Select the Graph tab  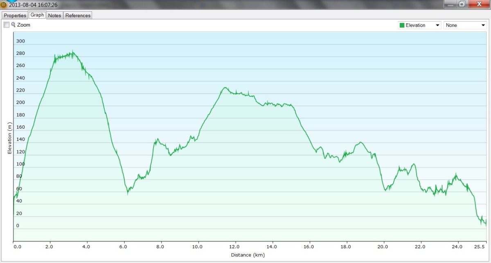pyautogui.click(x=37, y=15)
